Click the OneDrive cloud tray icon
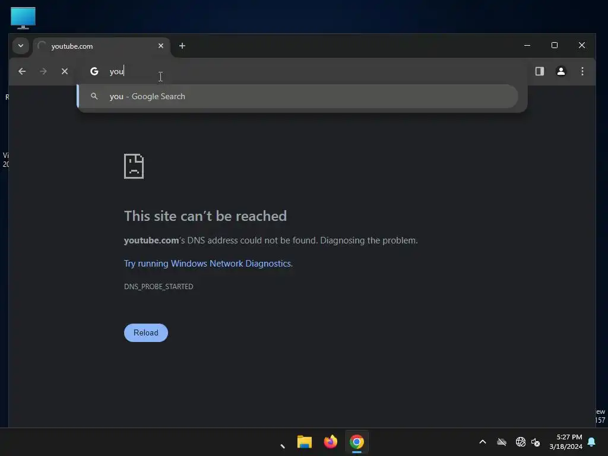This screenshot has height=456, width=608. (502, 442)
